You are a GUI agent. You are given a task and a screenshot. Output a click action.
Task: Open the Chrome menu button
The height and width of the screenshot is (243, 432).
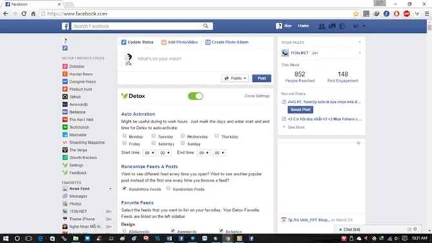point(426,14)
